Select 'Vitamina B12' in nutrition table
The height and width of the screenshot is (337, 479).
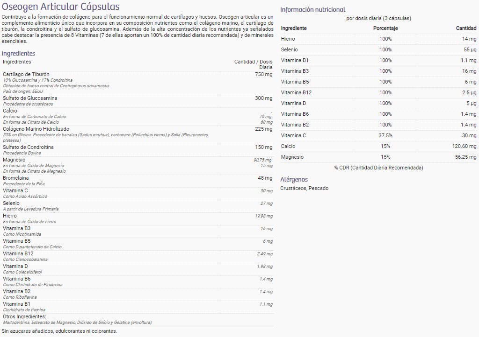tap(296, 92)
